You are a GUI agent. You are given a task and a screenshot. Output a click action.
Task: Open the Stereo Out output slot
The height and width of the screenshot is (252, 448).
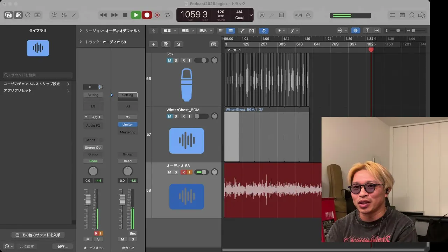click(93, 148)
